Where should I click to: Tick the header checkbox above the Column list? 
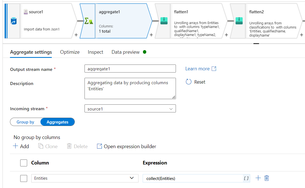point(24,163)
